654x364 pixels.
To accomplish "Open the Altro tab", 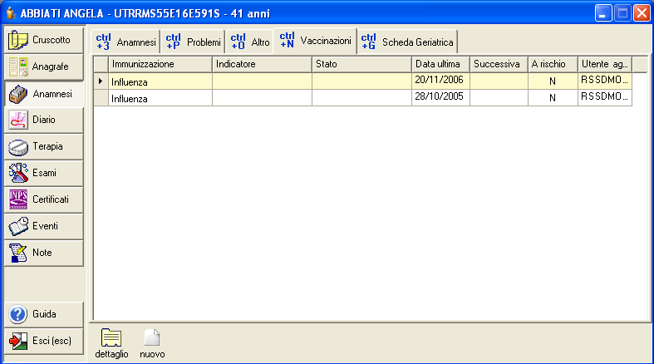I will 250,42.
